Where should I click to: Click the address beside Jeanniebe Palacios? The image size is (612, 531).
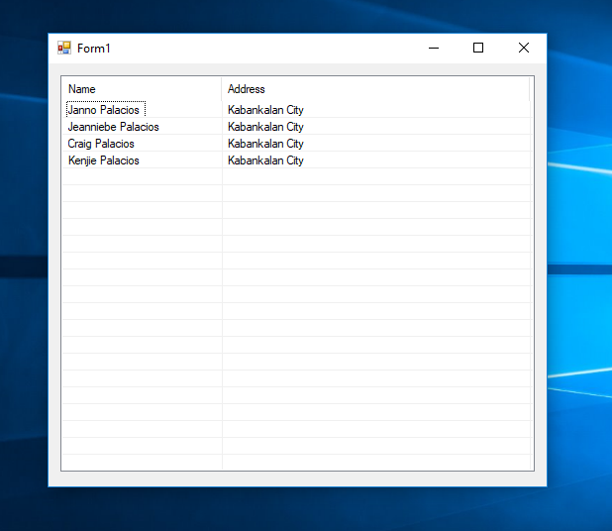[265, 127]
